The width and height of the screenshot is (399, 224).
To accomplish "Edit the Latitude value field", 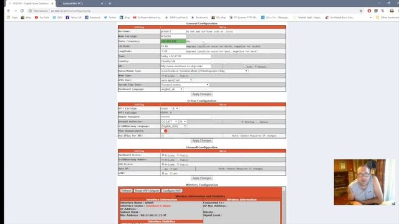I will coord(173,46).
